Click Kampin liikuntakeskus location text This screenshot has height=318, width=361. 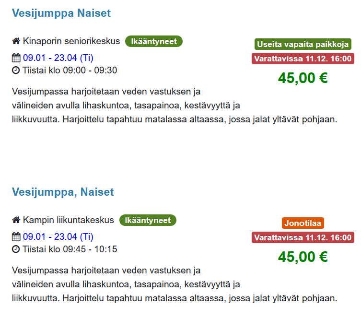pyautogui.click(x=69, y=220)
